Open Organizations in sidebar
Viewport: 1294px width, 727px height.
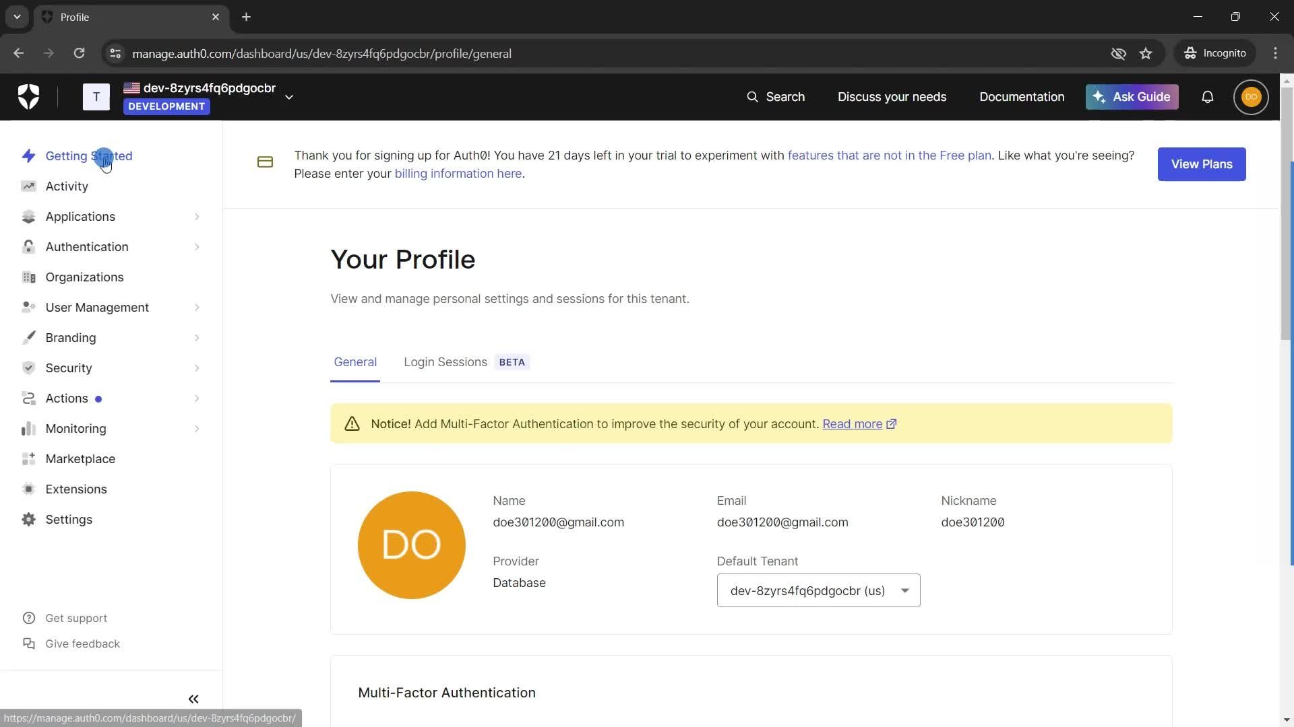[84, 277]
